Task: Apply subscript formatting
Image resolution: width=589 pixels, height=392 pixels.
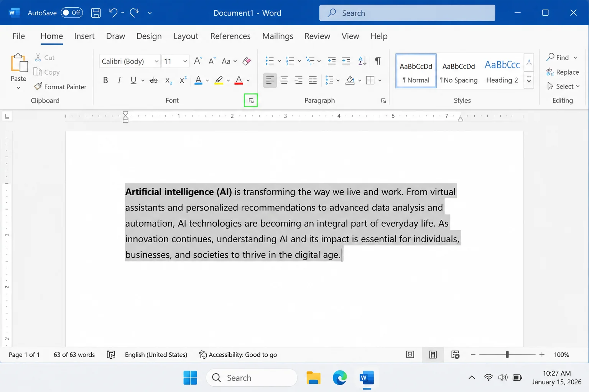Action: click(x=169, y=80)
